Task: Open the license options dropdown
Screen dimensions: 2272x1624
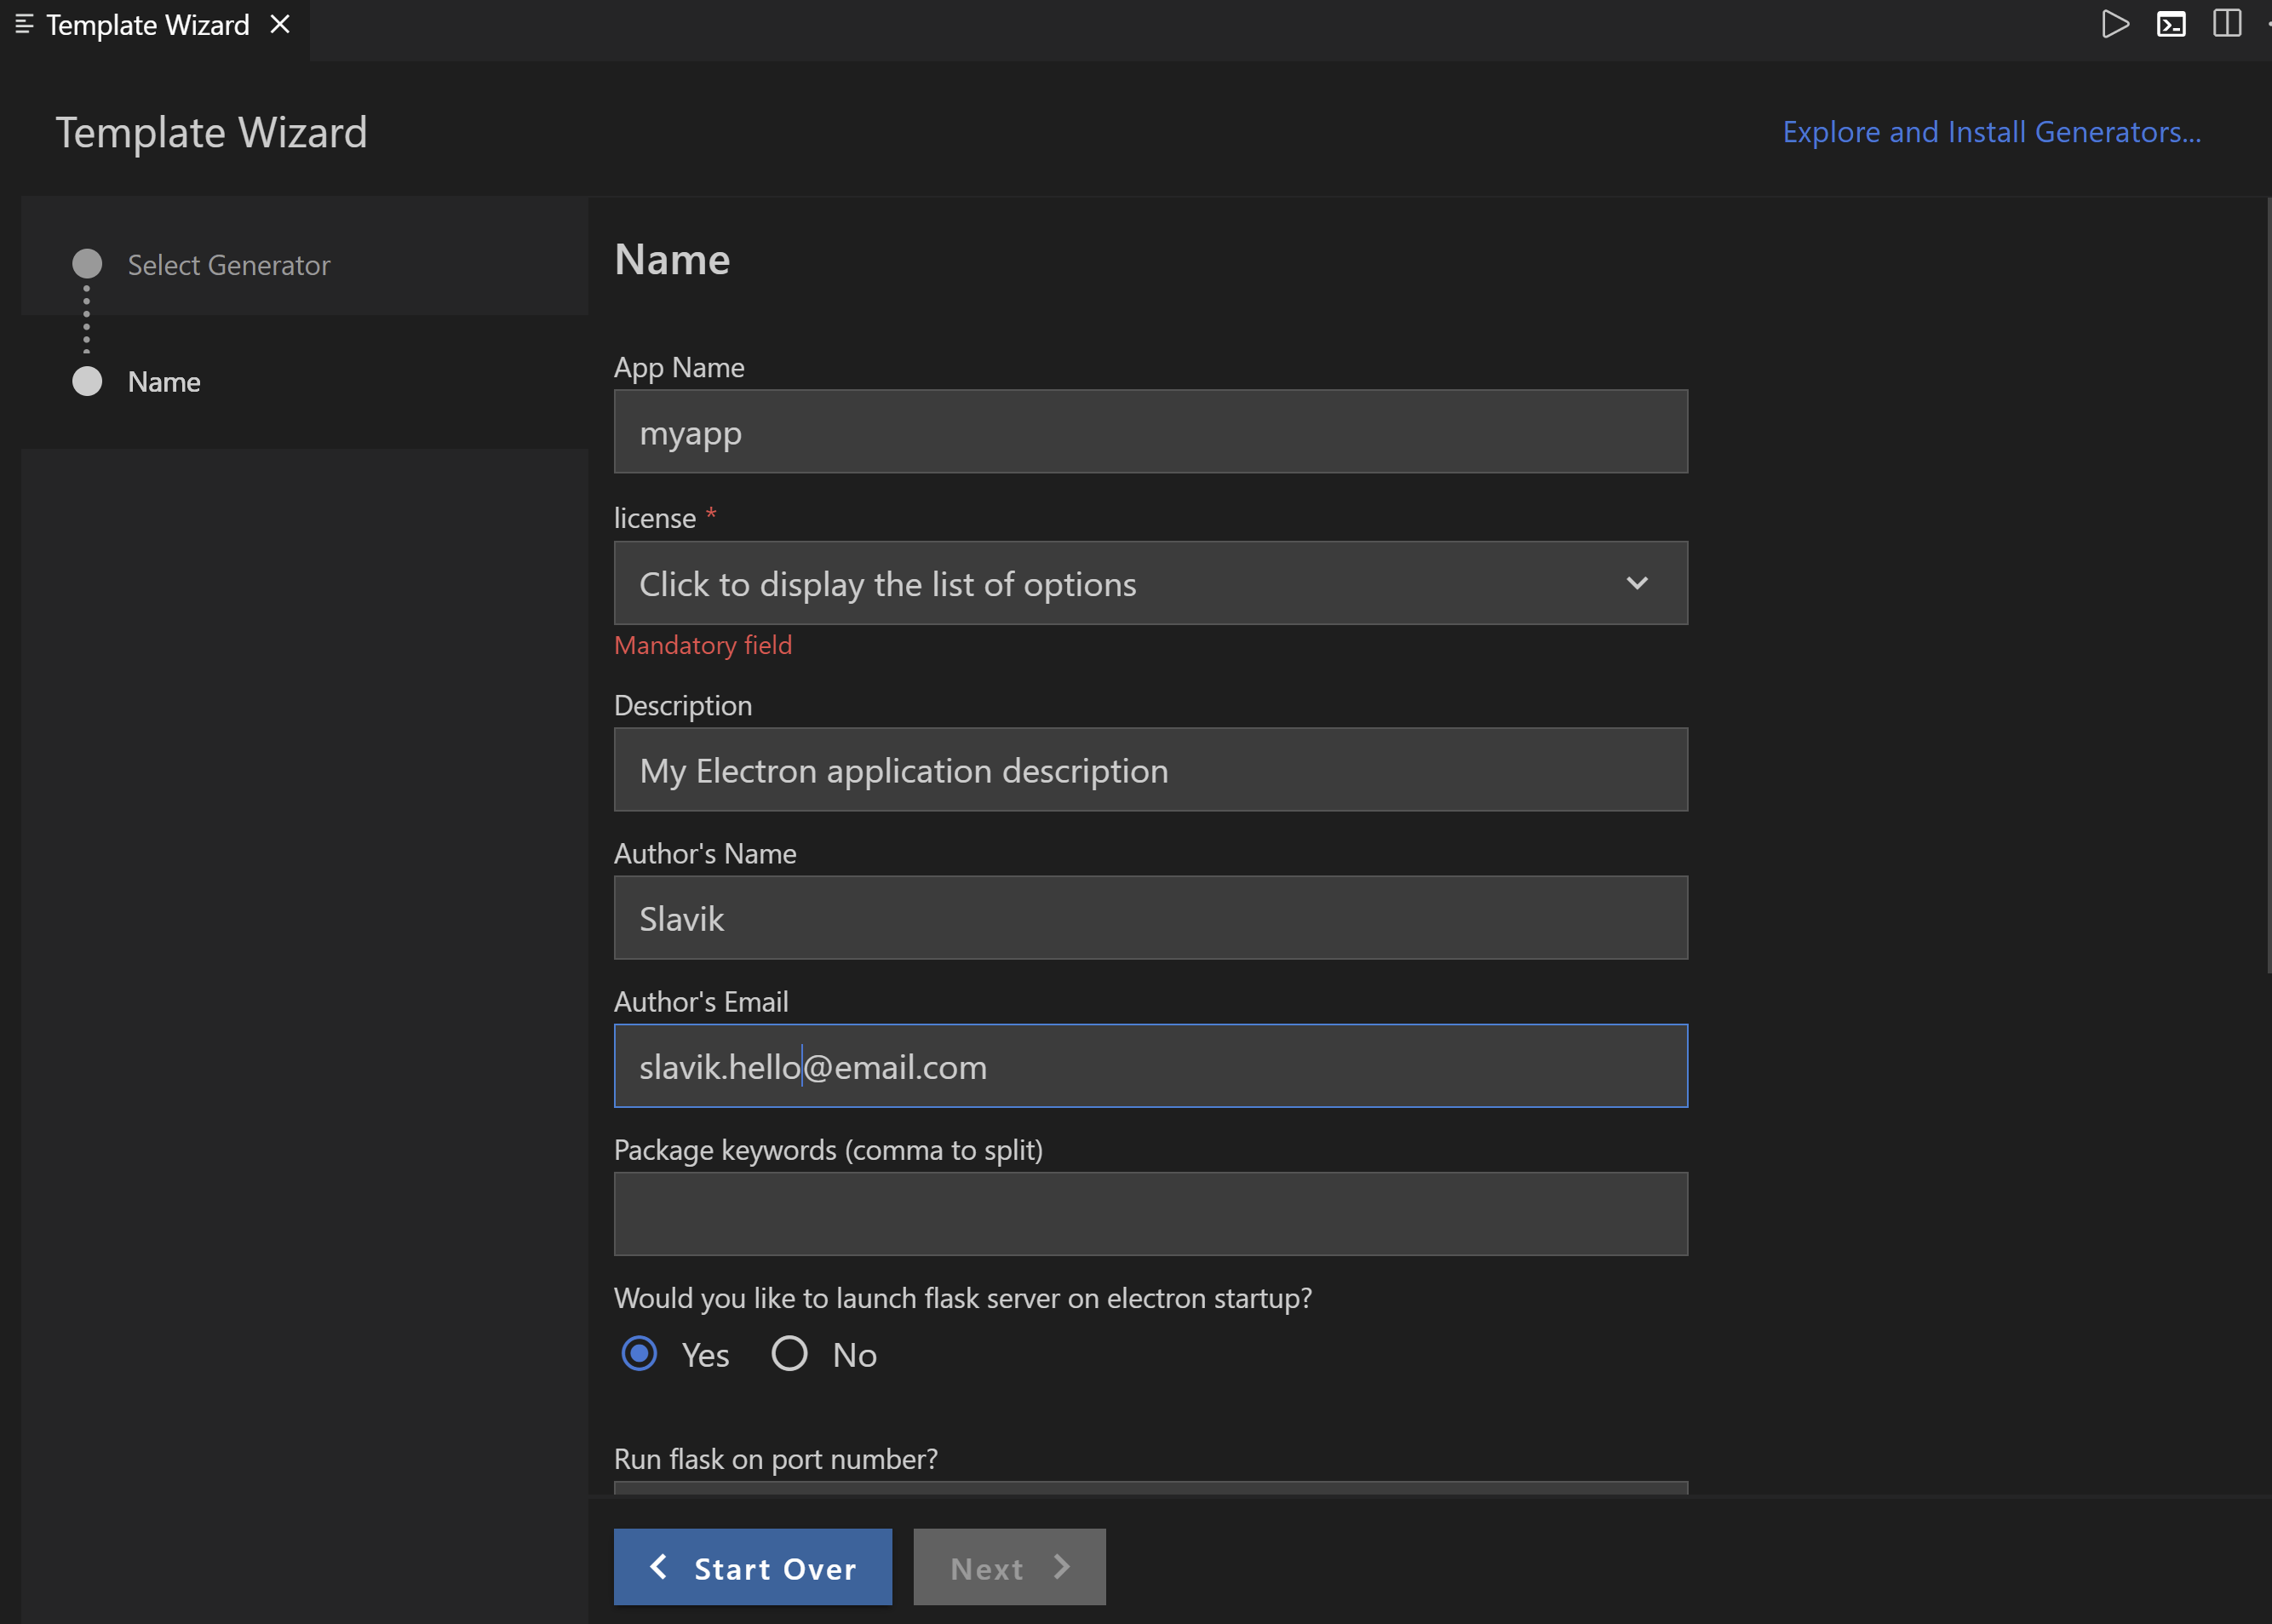Action: (1100, 583)
